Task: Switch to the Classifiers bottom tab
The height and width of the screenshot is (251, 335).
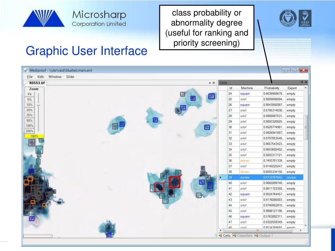Action: pyautogui.click(x=243, y=236)
